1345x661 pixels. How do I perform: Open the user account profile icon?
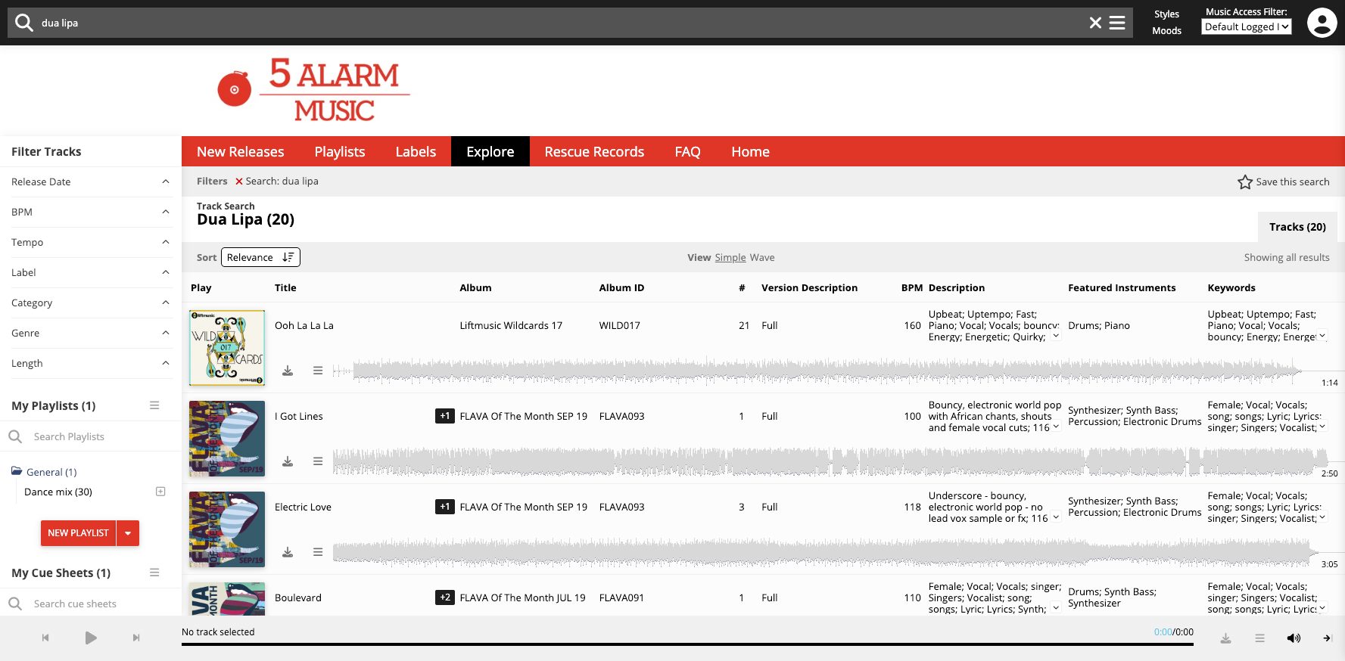pos(1322,23)
